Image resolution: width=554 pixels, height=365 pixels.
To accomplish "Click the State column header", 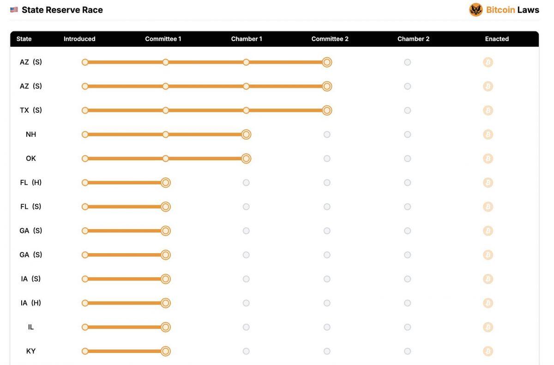I will click(x=24, y=39).
